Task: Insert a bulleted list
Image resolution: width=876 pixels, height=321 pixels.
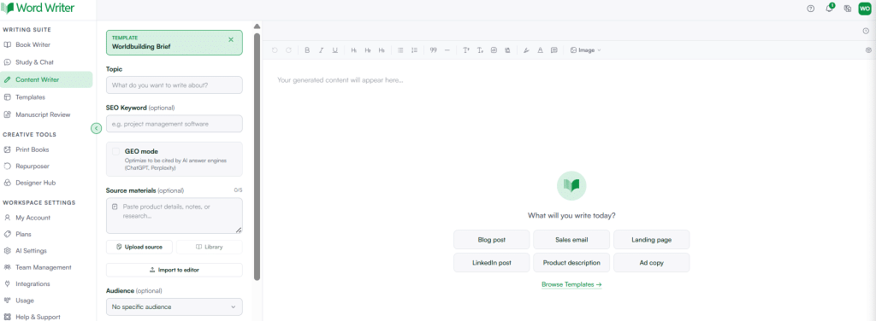Action: (x=400, y=50)
